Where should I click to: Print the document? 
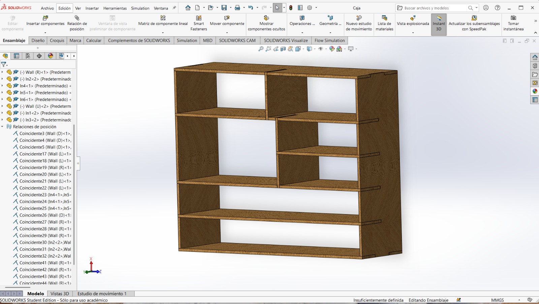pyautogui.click(x=237, y=8)
